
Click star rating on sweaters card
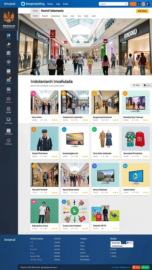click(145, 157)
